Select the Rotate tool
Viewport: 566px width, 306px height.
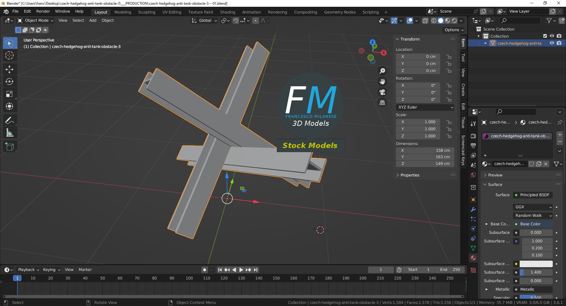(x=9, y=82)
